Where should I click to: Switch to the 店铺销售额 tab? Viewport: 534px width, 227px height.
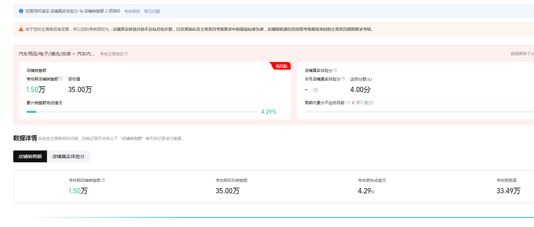(x=30, y=156)
